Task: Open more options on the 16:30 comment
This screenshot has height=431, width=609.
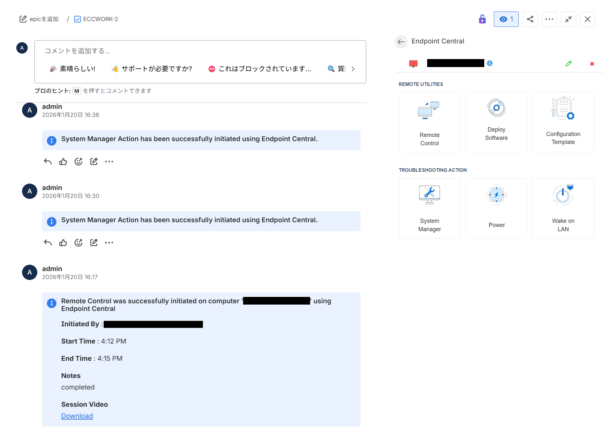Action: click(109, 243)
